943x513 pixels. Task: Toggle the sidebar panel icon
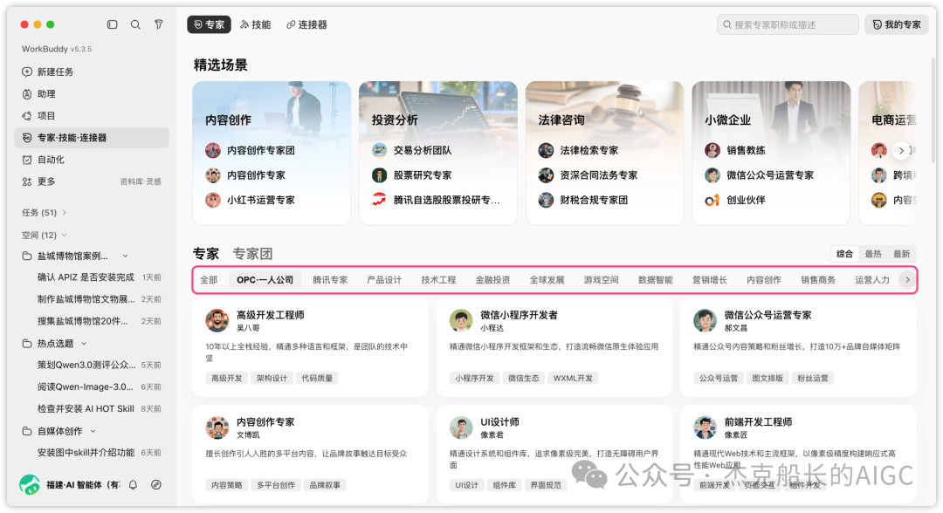pos(112,24)
